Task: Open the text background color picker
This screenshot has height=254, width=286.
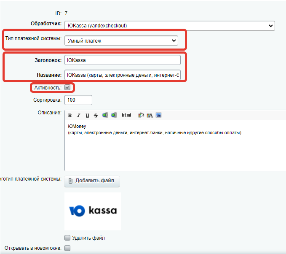Action: [141, 115]
